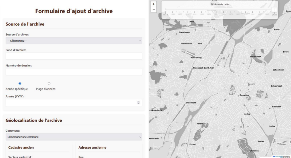This screenshot has height=158, width=291.
Task: Click the timeline slider handle at 2026
Action: [x=274, y=10]
